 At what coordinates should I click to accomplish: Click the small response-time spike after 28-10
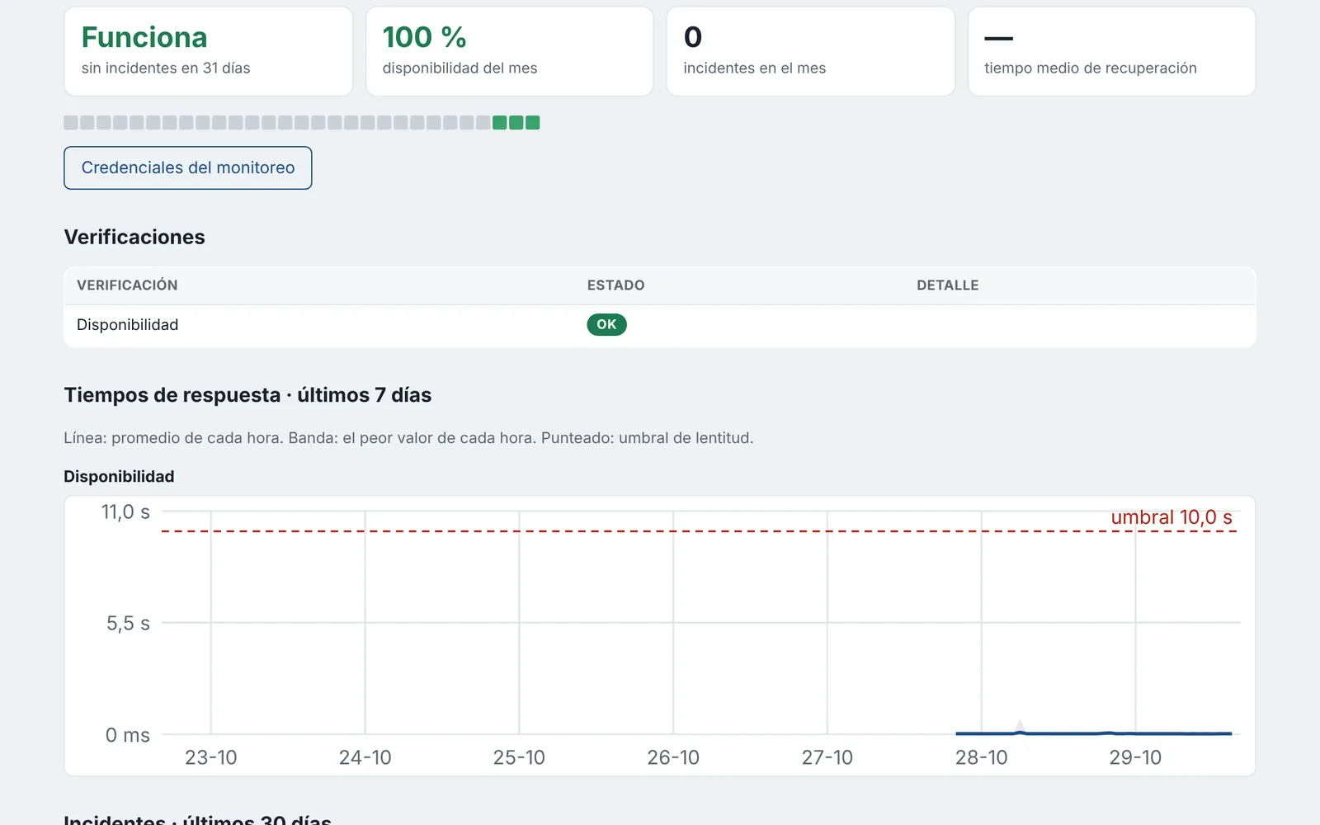pyautogui.click(x=1020, y=727)
